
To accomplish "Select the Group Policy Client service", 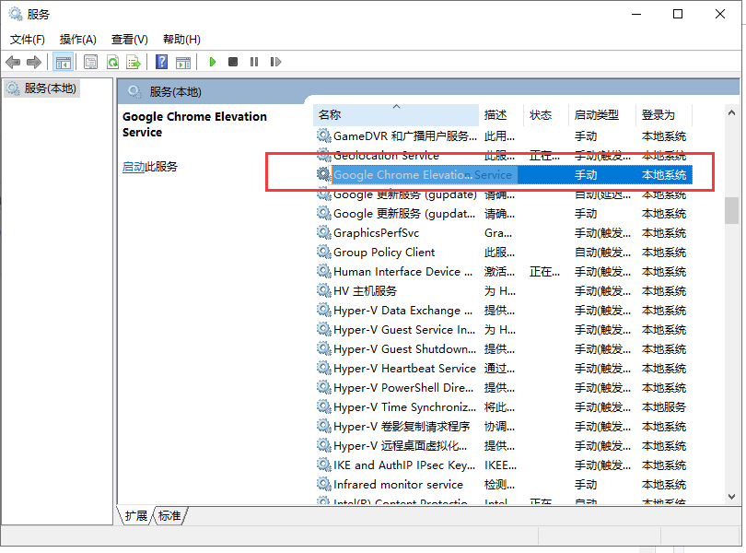I will 504,253.
